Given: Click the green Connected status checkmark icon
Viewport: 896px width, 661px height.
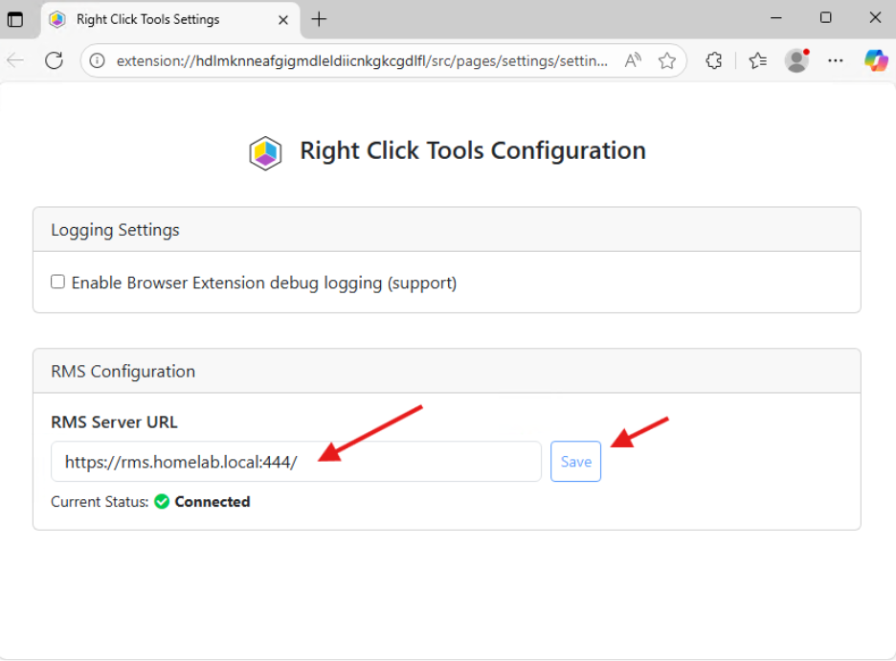Looking at the screenshot, I should [x=161, y=501].
